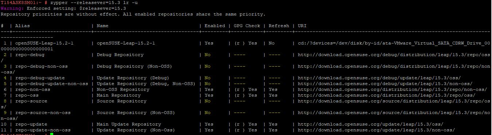Click the 'Refresh' column header
Screen dimensions: 492x135
[279, 26]
